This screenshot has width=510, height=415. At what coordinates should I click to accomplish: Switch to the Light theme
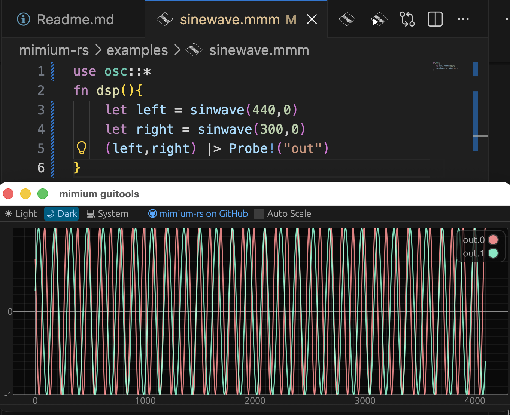coord(21,214)
